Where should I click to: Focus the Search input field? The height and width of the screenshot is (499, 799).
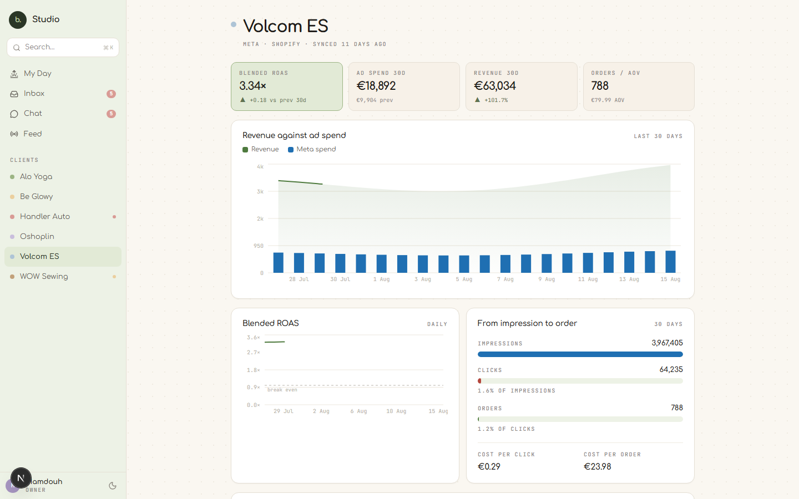(x=63, y=47)
